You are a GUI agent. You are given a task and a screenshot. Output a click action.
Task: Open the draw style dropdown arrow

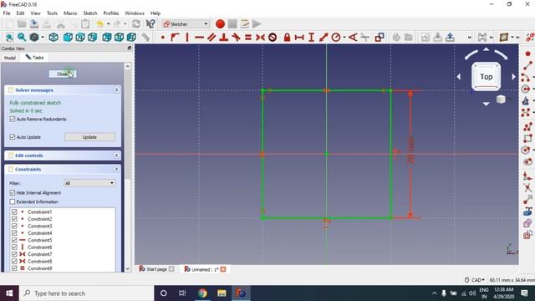point(43,37)
